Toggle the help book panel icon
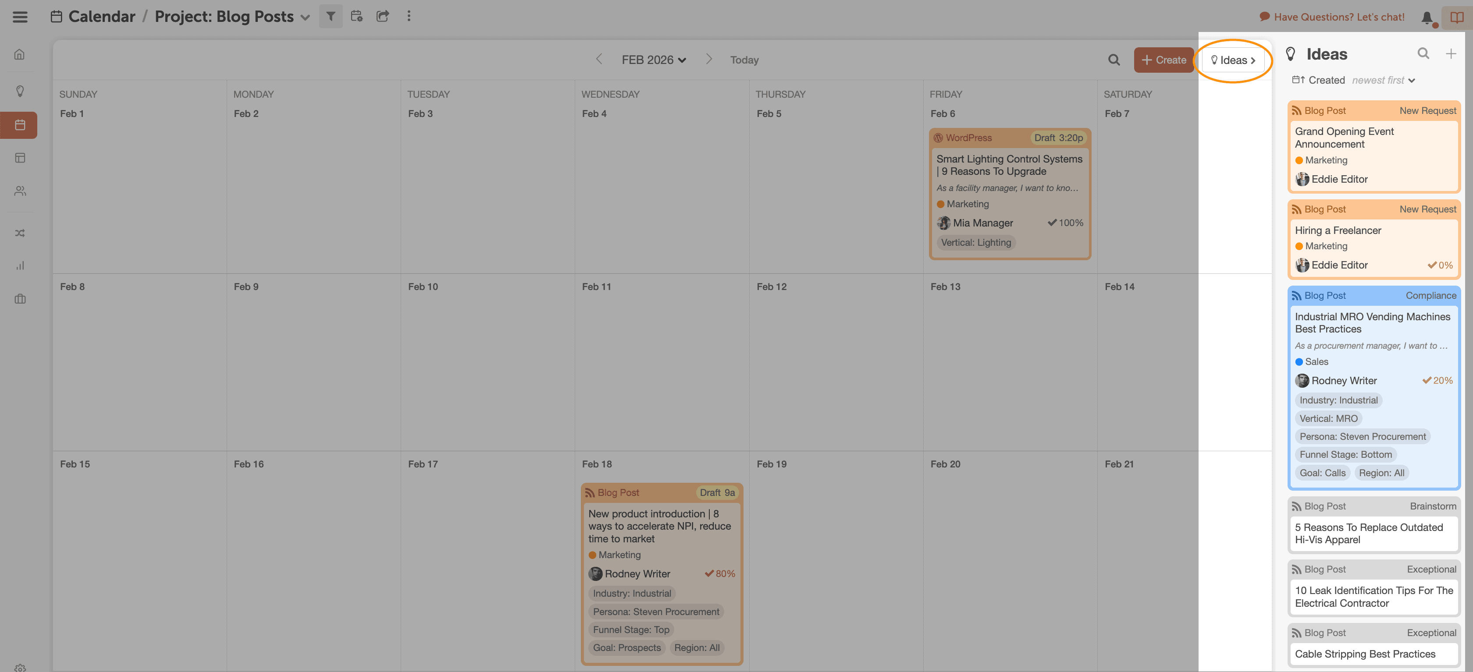The image size is (1473, 672). [x=1456, y=17]
